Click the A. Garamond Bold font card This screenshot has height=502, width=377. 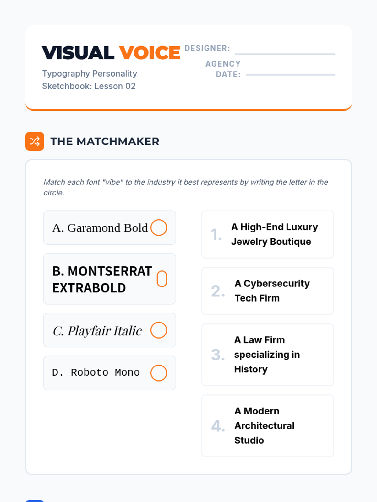pos(110,227)
